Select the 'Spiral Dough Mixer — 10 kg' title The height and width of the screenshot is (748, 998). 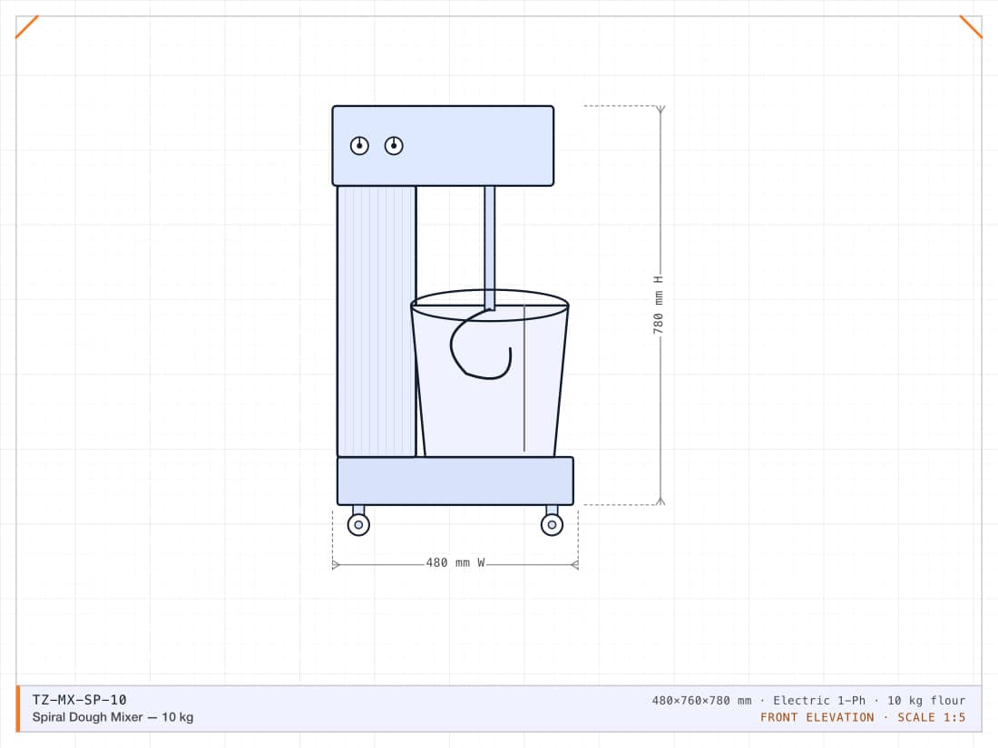113,717
